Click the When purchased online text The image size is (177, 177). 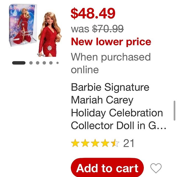[111, 63]
